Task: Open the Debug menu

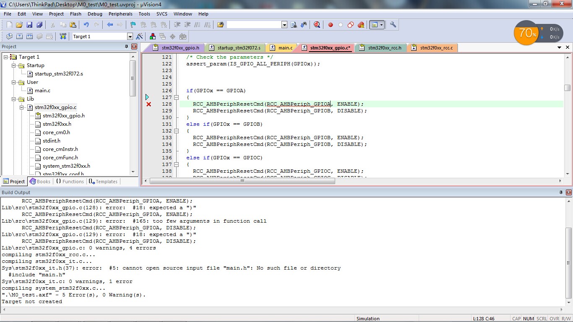Action: tap(95, 14)
